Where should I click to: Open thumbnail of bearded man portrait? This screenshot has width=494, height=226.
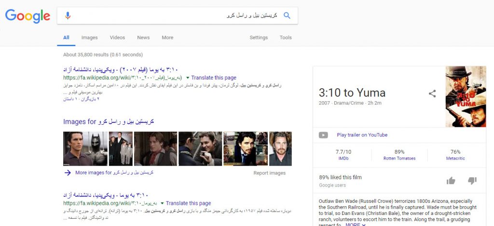pos(280,148)
